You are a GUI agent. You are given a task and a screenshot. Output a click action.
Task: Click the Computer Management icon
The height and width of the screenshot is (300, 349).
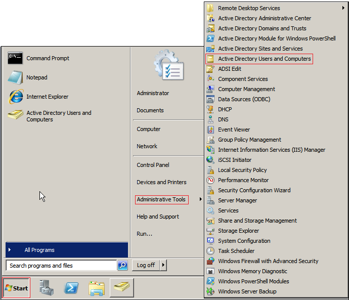click(x=210, y=89)
